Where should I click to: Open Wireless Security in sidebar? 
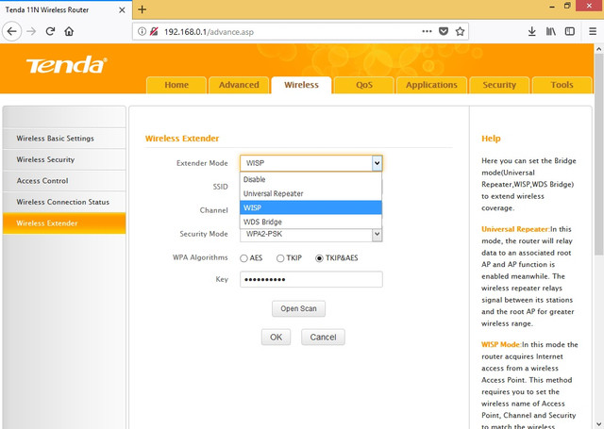64,159
